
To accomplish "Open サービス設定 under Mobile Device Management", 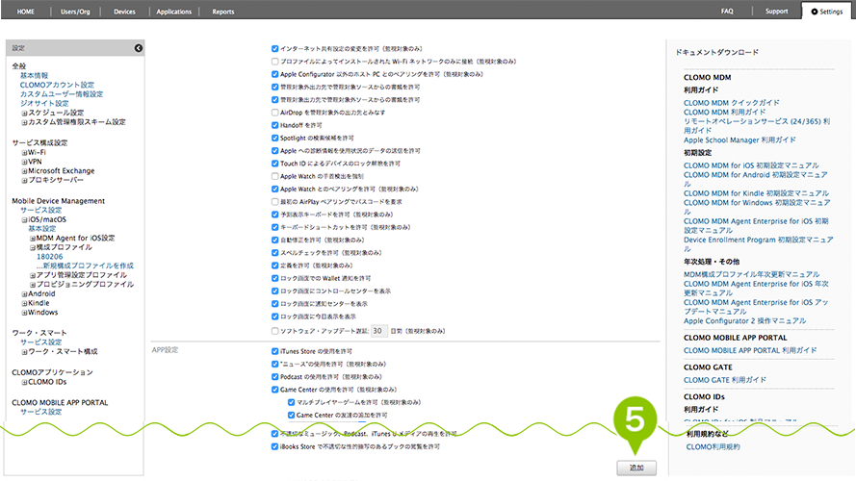I will pos(41,210).
